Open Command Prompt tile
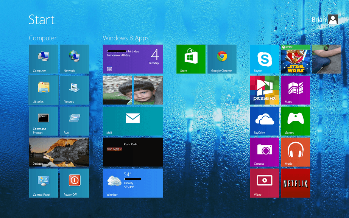Screen dimensions: 349x218 coord(44,121)
